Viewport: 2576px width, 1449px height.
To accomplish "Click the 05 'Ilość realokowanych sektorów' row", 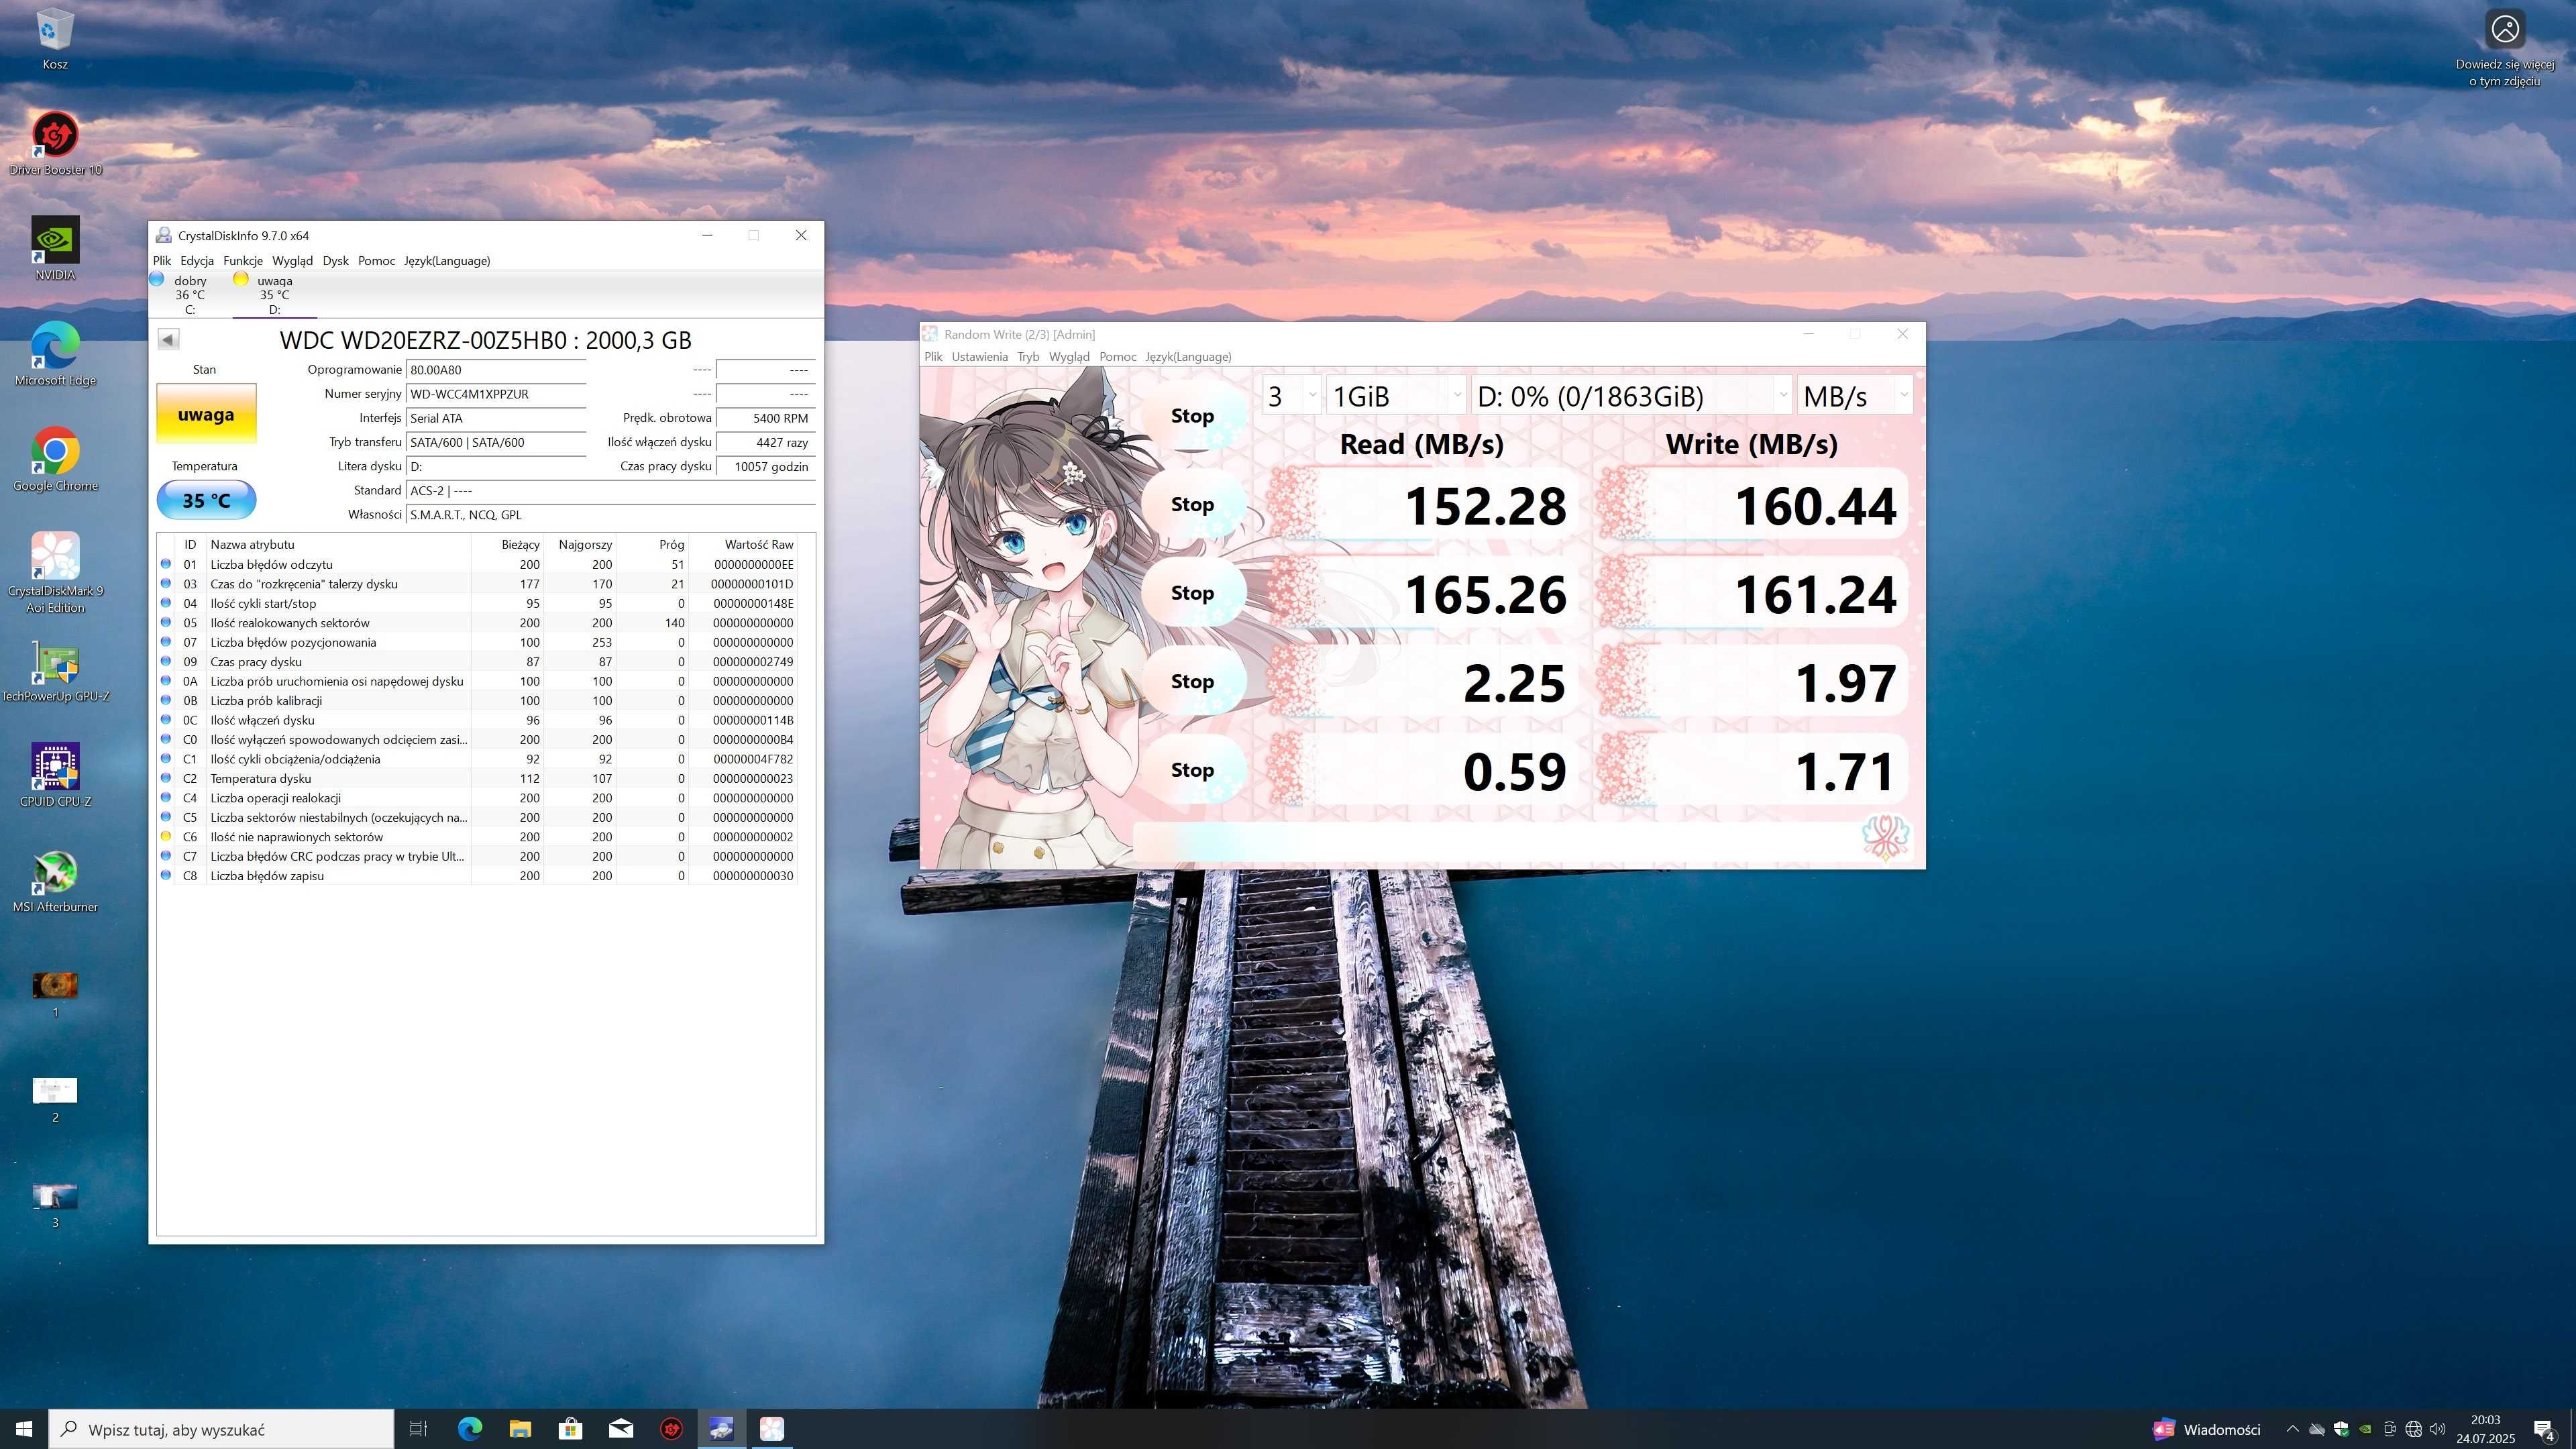I will click(x=478, y=623).
